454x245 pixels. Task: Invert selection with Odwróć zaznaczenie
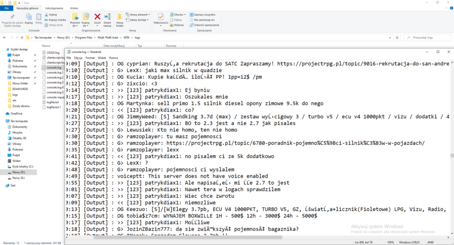(x=204, y=25)
